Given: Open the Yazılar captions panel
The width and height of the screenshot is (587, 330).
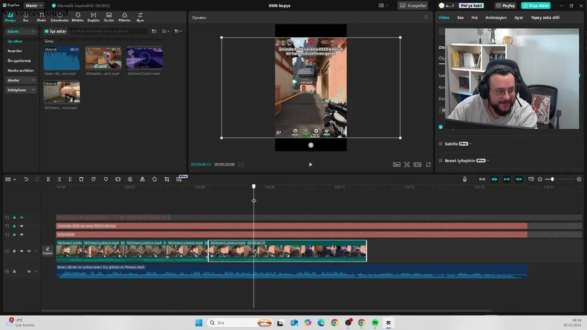Looking at the screenshot, I should 109,17.
